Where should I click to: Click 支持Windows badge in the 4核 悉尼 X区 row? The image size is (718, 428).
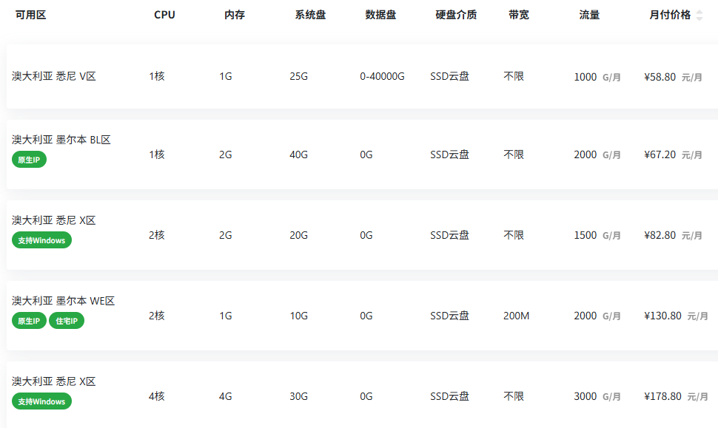tap(42, 401)
